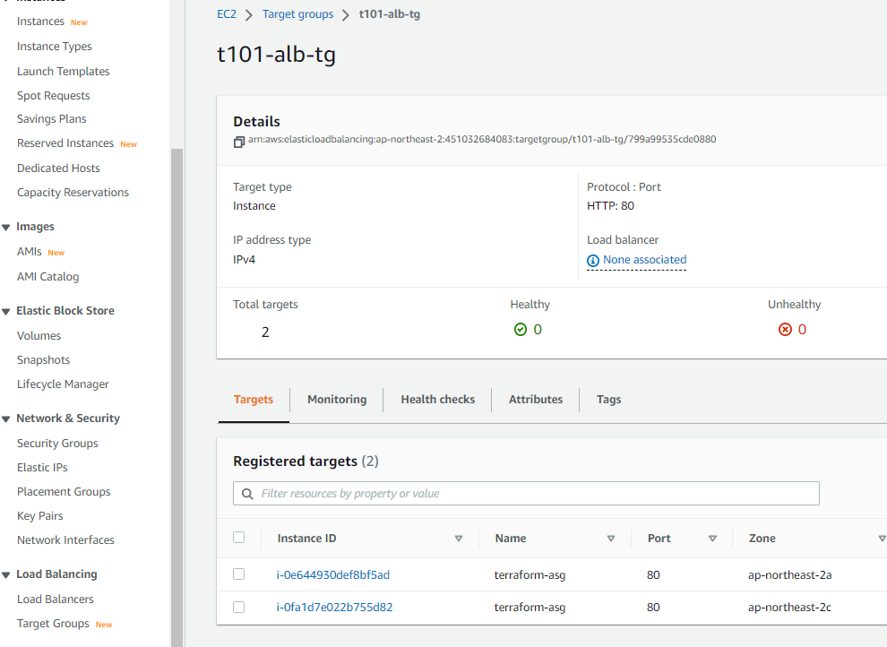Open Snapshots in the sidebar
Viewport: 887px width, 647px height.
click(x=44, y=359)
